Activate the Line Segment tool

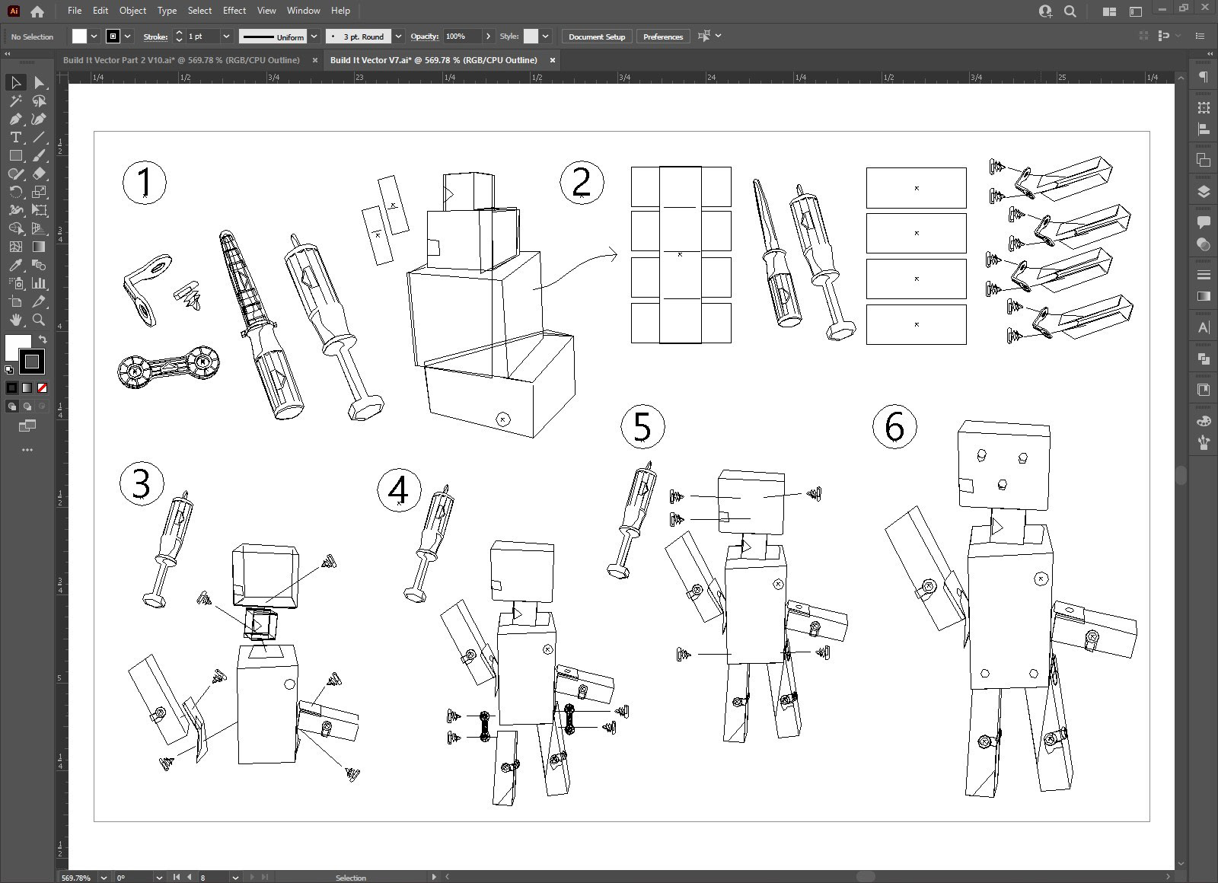39,137
